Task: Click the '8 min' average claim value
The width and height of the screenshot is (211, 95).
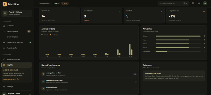Action: click(x=135, y=74)
